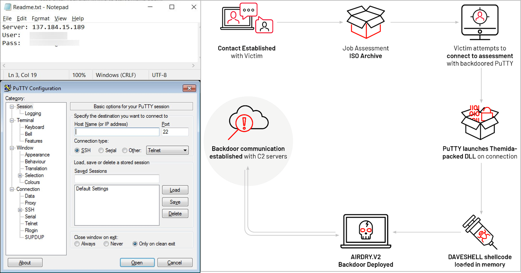Click the Port field showing 22
Screen dimensions: 521x273
[x=175, y=132]
